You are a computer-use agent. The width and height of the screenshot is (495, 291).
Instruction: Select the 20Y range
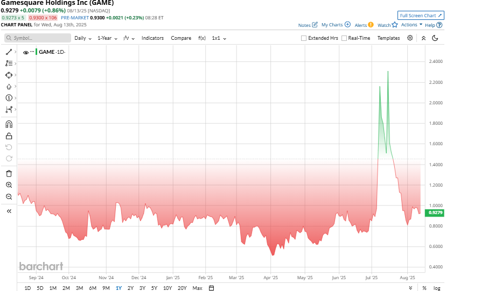[182, 288]
